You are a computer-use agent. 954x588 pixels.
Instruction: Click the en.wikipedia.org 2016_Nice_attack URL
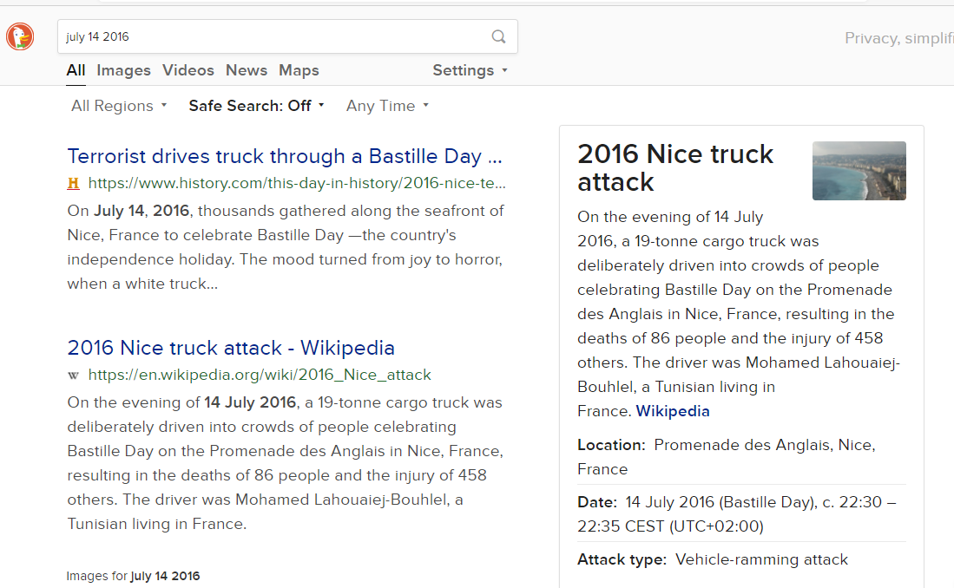[260, 375]
